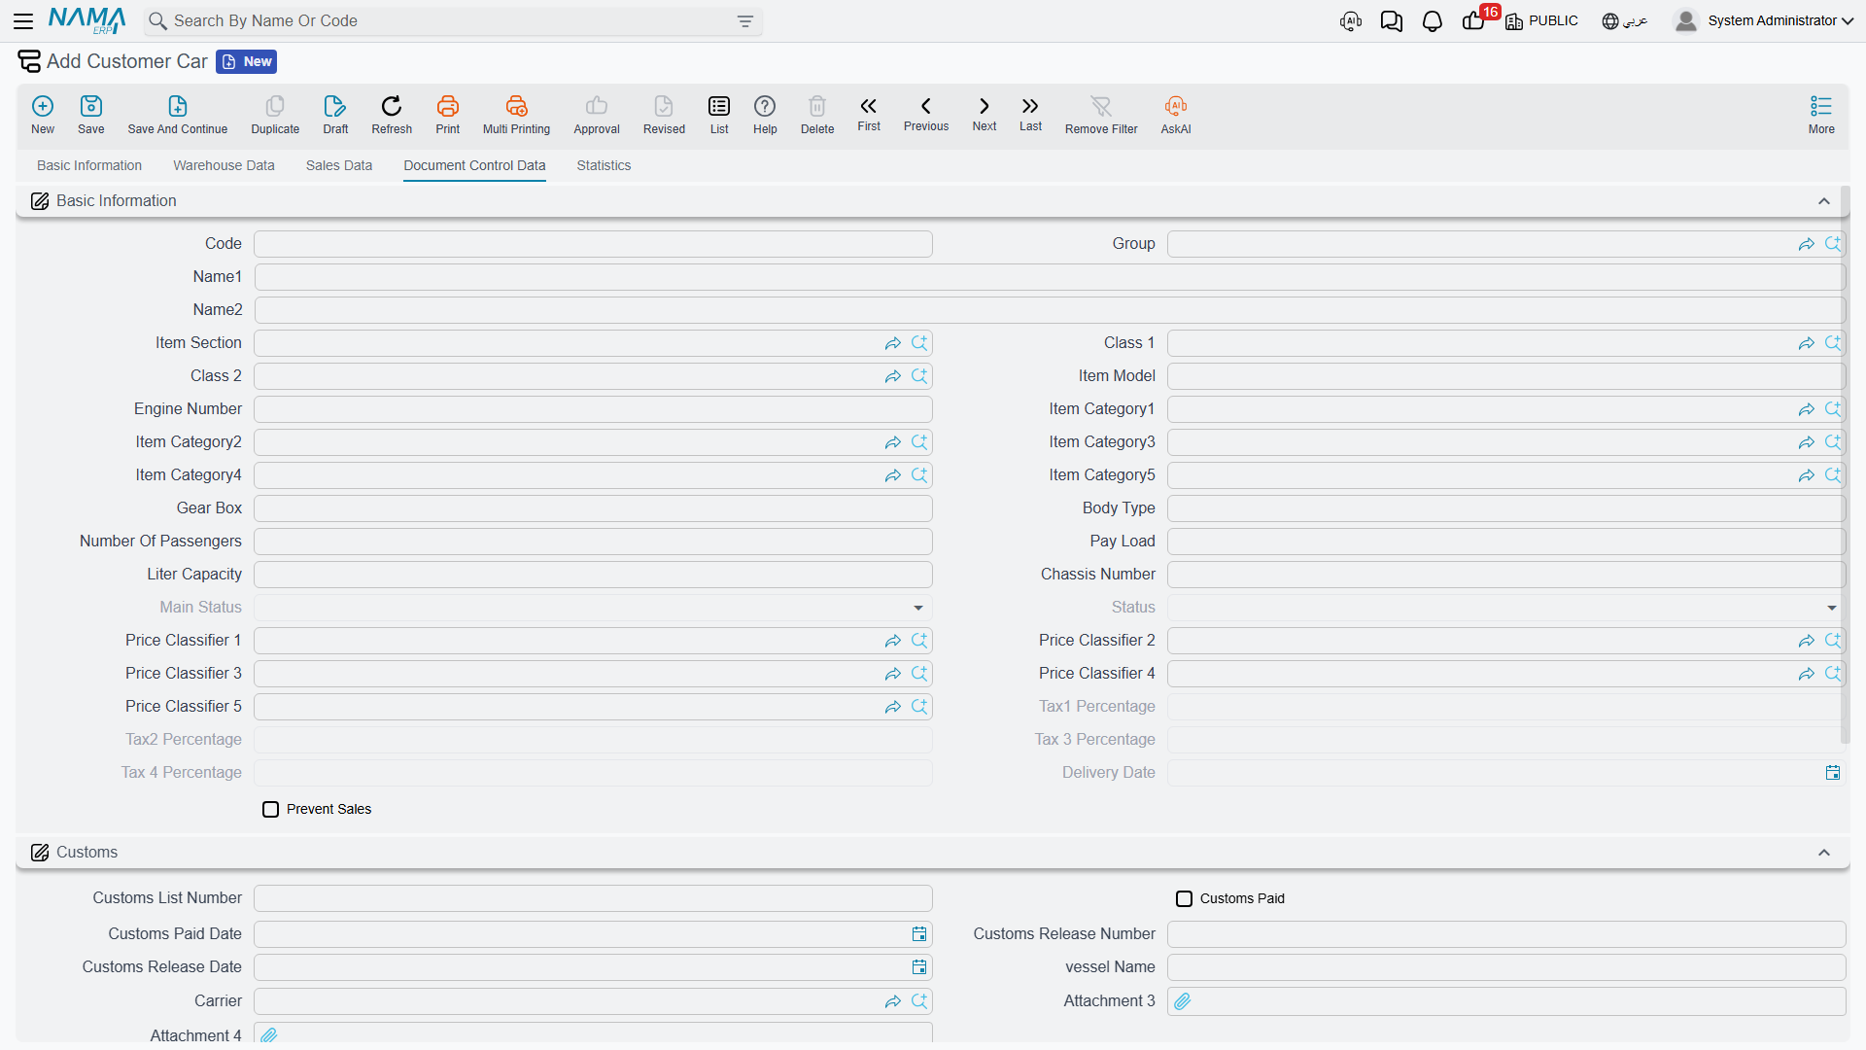Switch to the Sales Data tab
Viewport: 1866px width, 1050px height.
(339, 166)
